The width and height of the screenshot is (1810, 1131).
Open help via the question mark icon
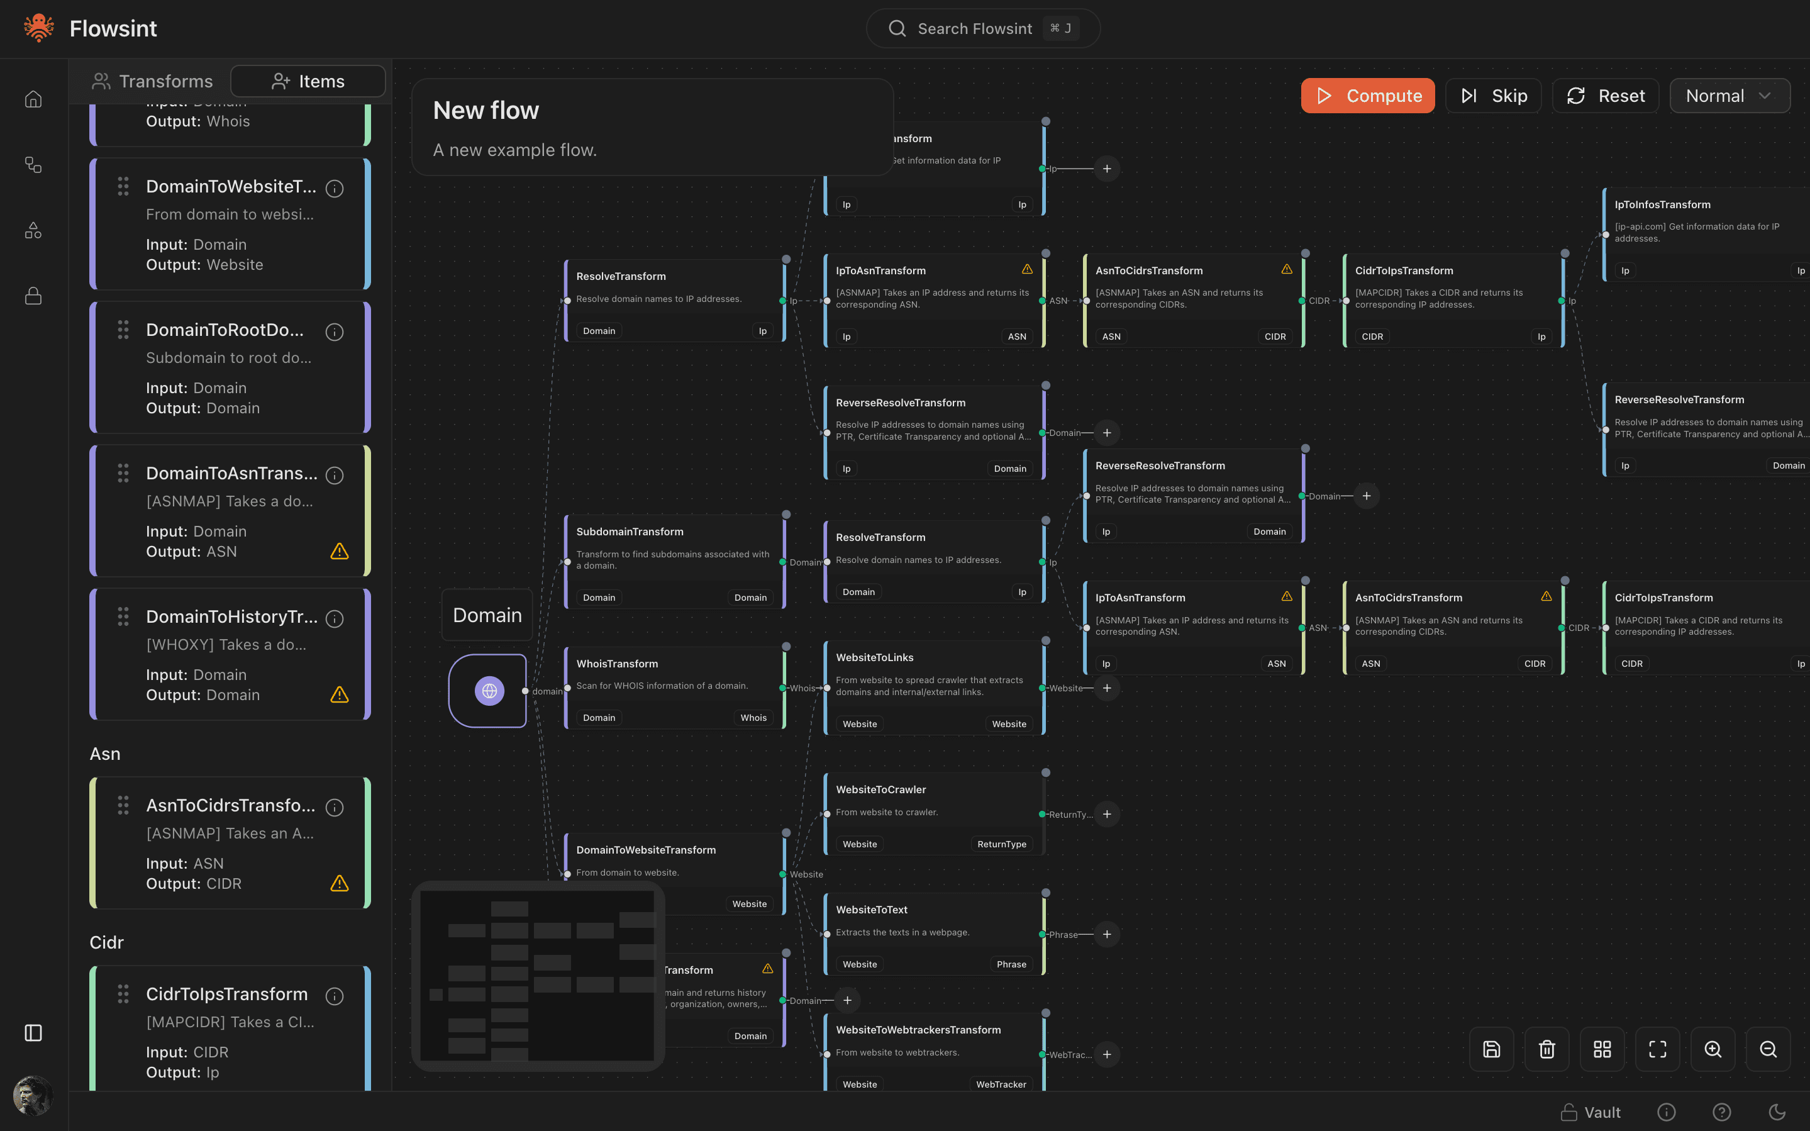tap(1722, 1112)
